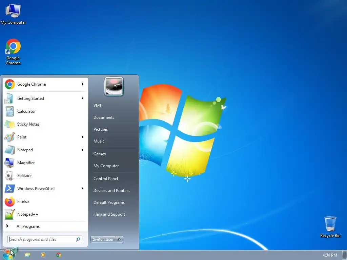Click the Magnifier label text
Screen dimensions: 347x260
click(26, 163)
